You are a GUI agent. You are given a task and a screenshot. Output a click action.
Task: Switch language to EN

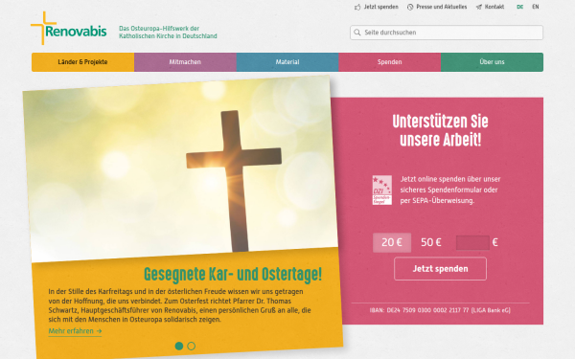coord(536,7)
